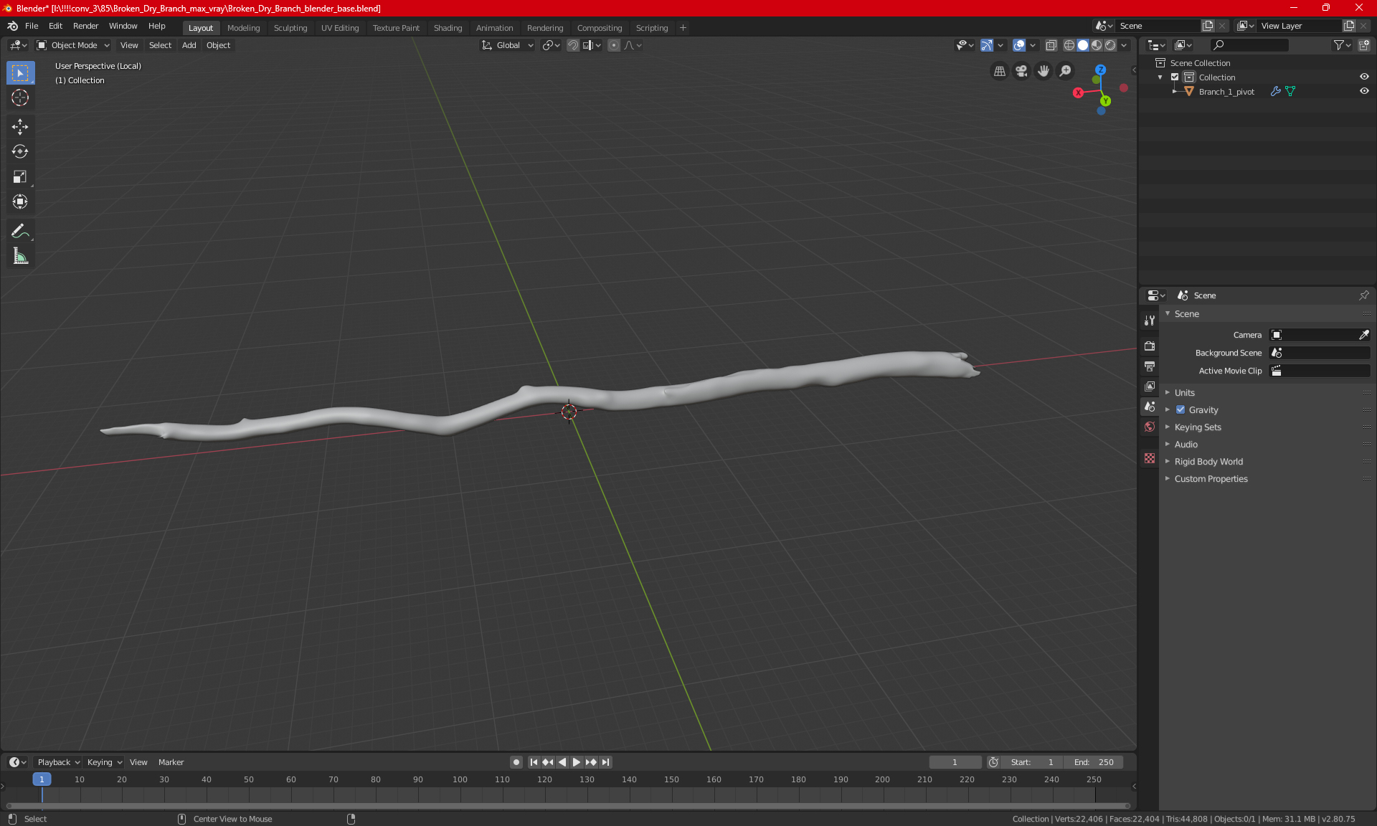Click the current frame number field

(x=955, y=762)
